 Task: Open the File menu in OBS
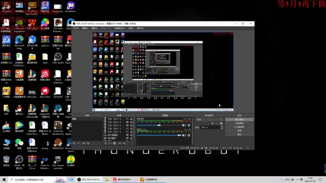click(x=76, y=28)
